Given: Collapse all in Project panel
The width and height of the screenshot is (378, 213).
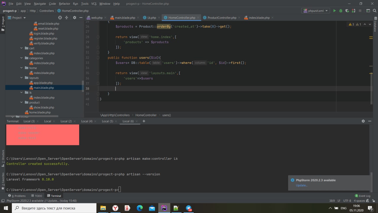Looking at the screenshot, I should coord(67,18).
